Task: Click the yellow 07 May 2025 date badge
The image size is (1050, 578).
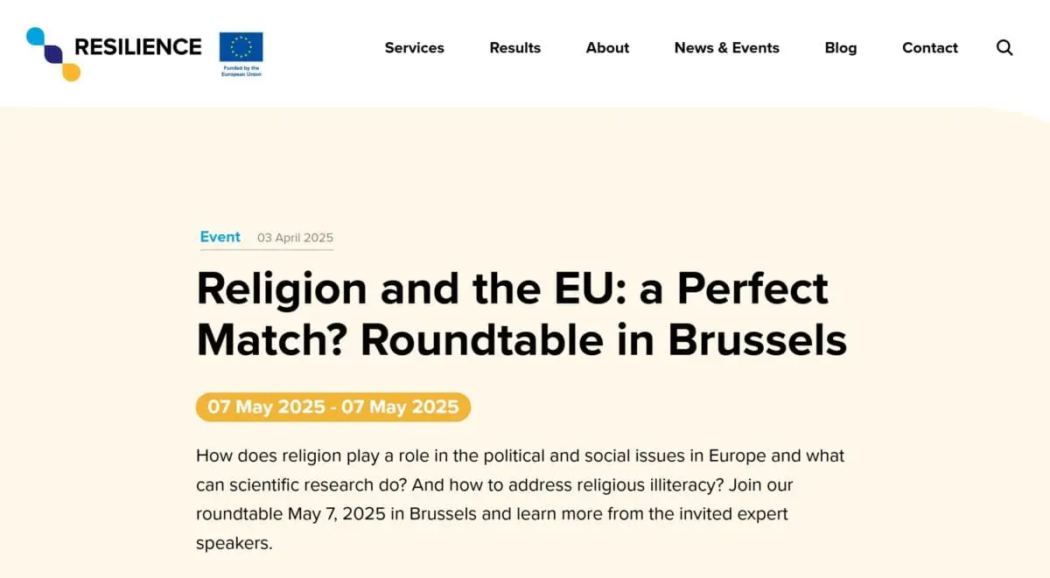Action: tap(332, 407)
